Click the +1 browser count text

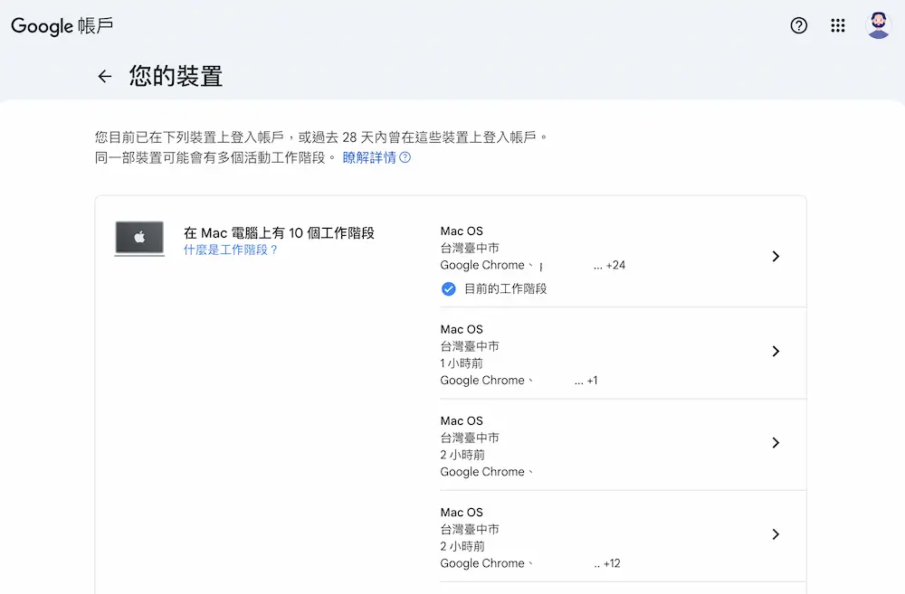[592, 381]
